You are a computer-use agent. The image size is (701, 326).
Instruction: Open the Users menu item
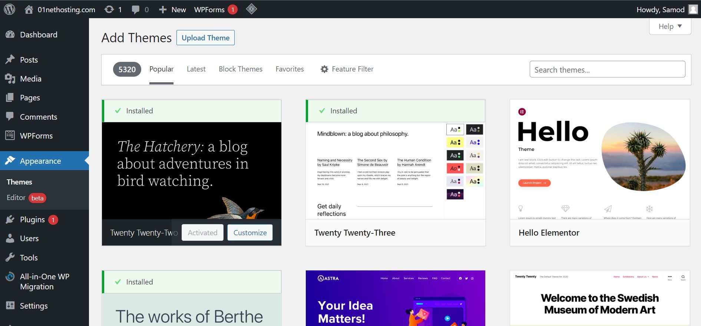[x=29, y=238]
